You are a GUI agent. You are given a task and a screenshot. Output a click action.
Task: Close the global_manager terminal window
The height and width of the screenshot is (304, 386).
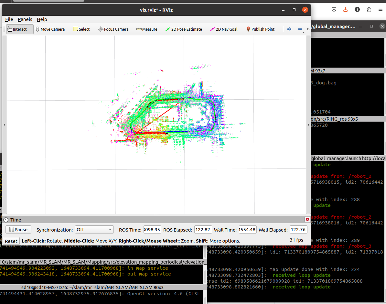(382, 27)
